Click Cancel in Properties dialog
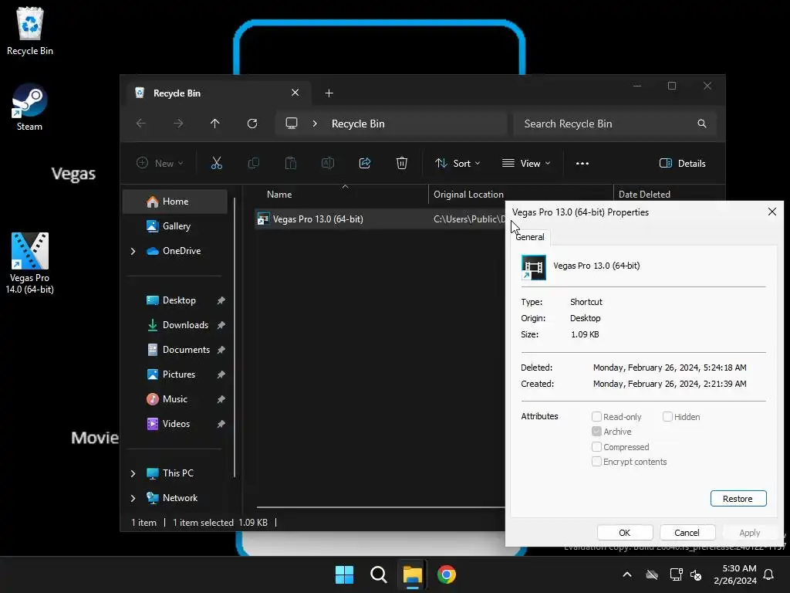The height and width of the screenshot is (593, 790). coord(687,533)
